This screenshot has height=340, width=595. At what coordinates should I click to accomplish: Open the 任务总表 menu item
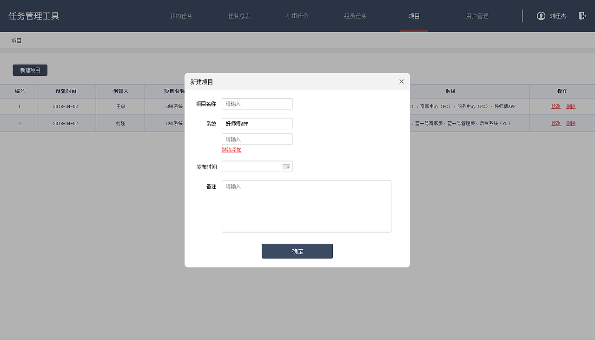(x=239, y=15)
